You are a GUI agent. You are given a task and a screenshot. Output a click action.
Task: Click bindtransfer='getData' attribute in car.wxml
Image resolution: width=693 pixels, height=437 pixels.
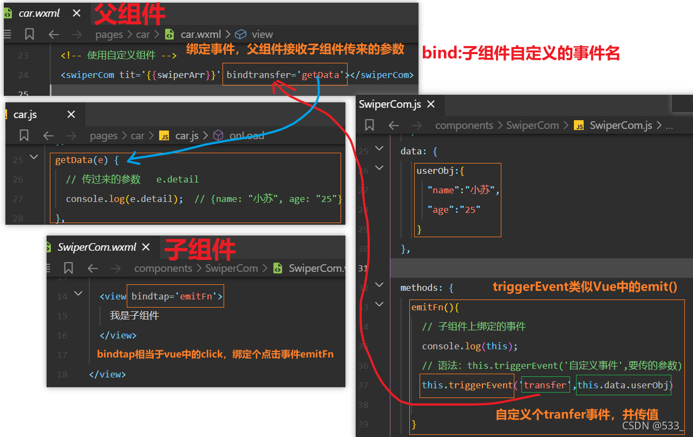pyautogui.click(x=286, y=75)
